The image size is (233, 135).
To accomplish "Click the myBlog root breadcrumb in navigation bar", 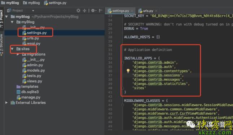I will pos(10,3).
